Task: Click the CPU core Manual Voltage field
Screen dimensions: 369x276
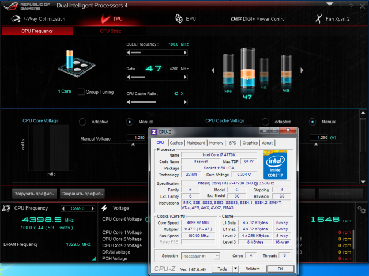Action: click(x=136, y=138)
